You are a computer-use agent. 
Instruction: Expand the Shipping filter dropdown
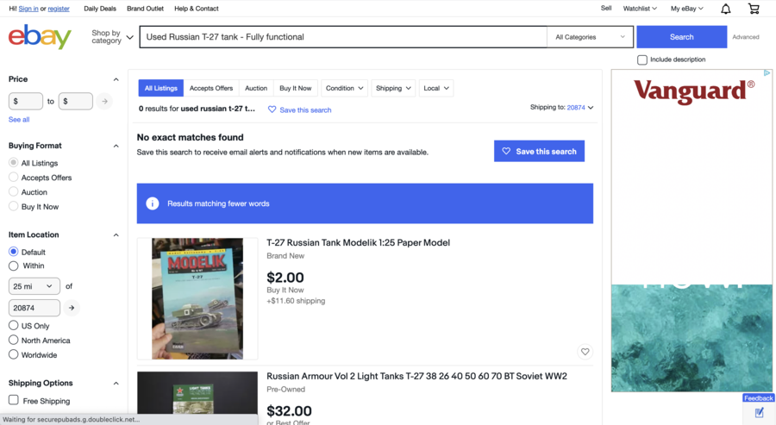click(x=393, y=88)
